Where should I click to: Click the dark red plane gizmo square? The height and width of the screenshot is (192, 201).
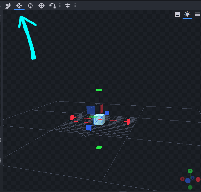[x=102, y=109]
